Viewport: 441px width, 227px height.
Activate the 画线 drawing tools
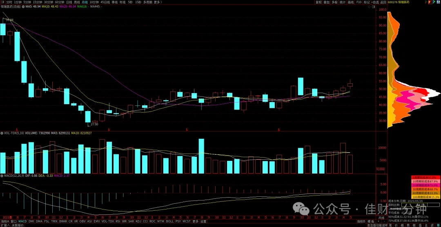350,2
